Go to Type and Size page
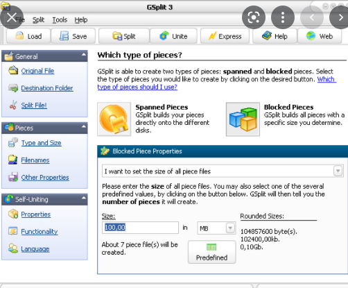The image size is (348, 288). pyautogui.click(x=41, y=143)
